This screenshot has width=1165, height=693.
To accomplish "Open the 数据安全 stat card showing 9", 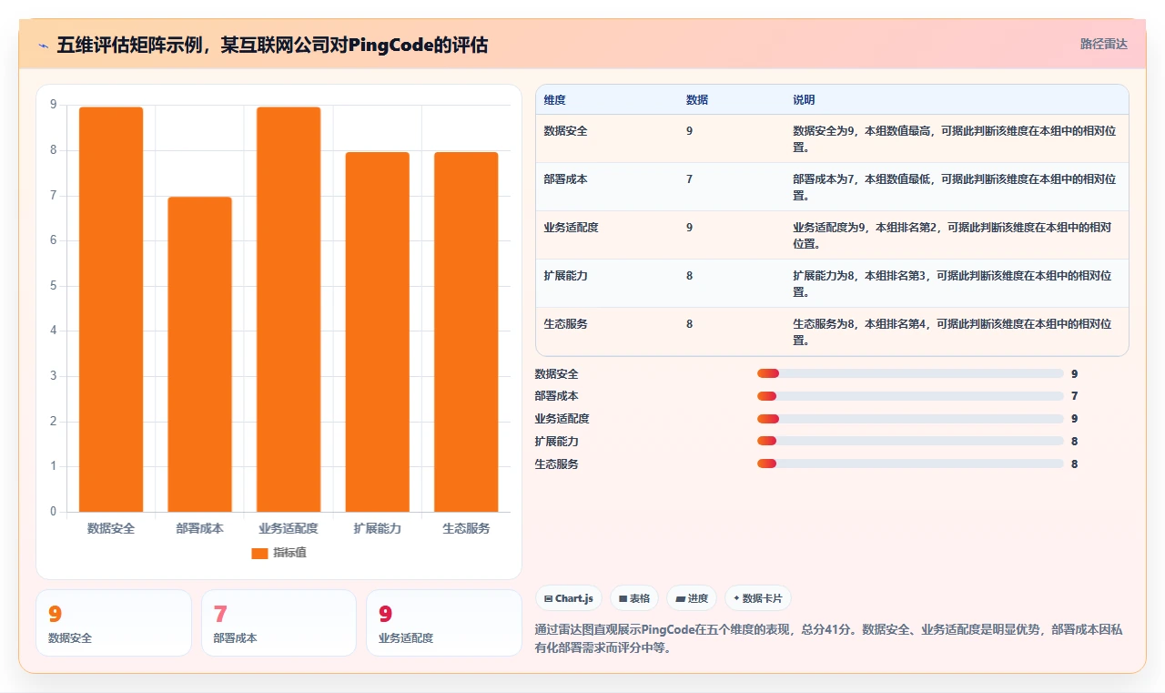I will click(114, 623).
